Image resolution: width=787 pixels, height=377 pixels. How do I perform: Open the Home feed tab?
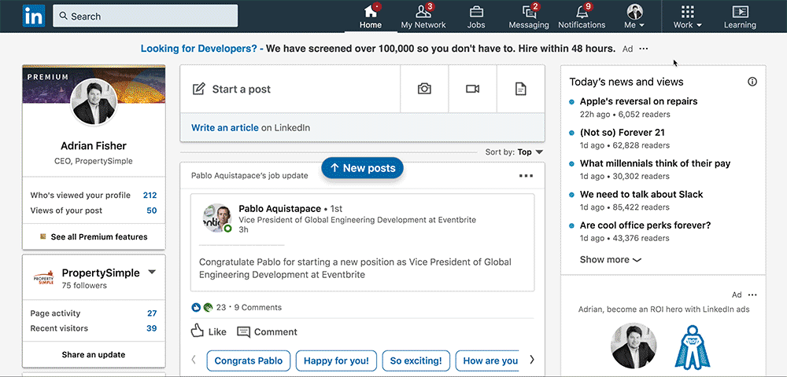pyautogui.click(x=371, y=16)
